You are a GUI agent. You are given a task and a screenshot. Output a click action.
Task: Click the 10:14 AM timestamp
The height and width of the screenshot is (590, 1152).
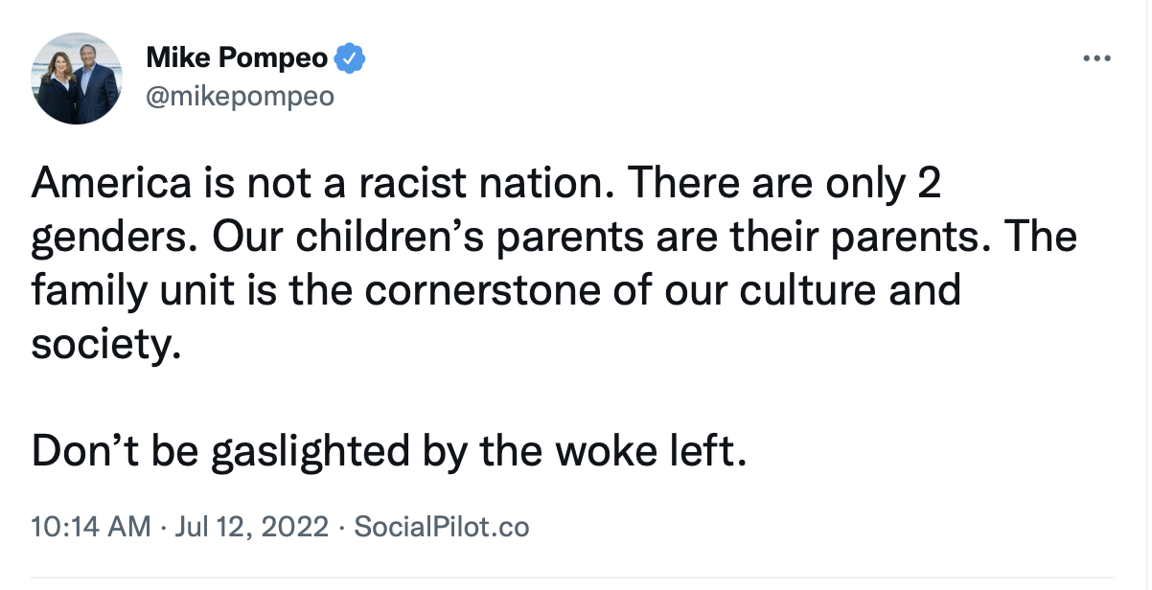pyautogui.click(x=91, y=526)
